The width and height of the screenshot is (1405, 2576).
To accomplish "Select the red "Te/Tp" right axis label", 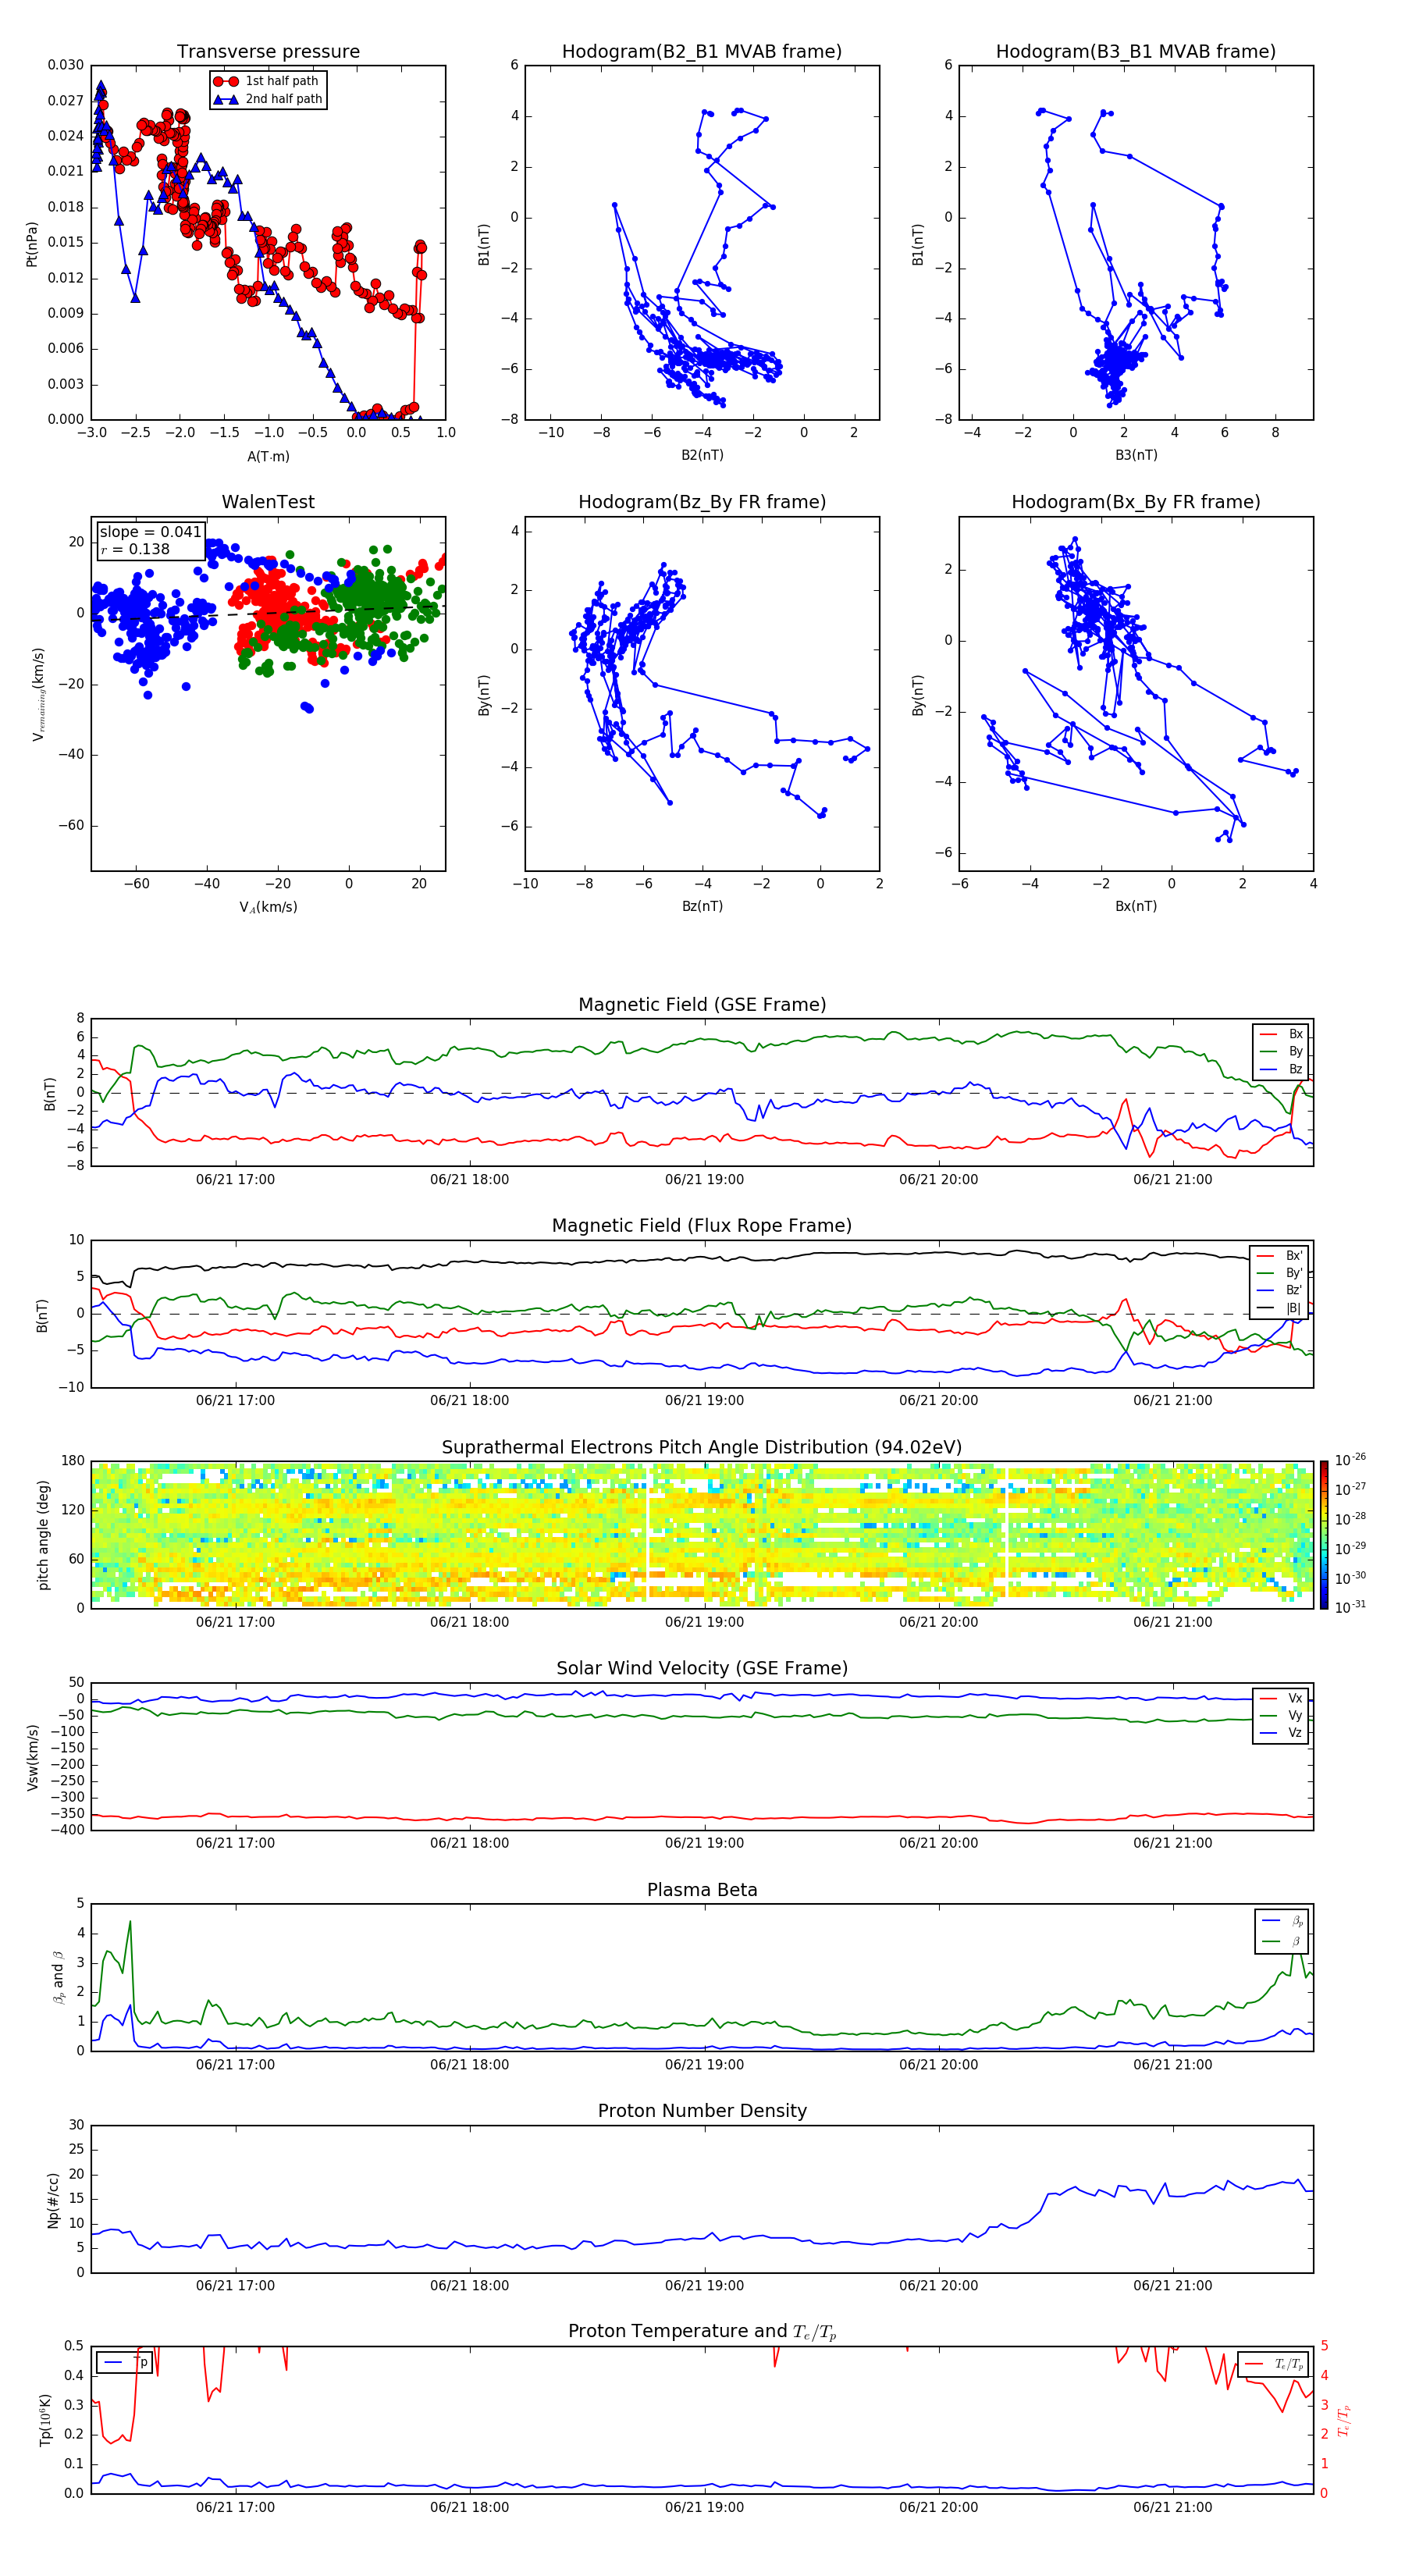I will [x=1344, y=2420].
